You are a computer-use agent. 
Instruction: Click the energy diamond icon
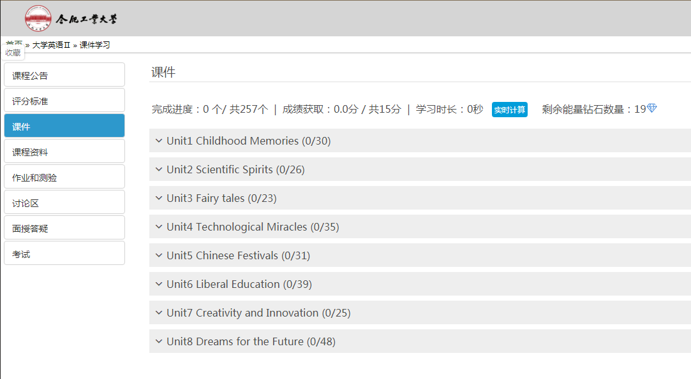tap(652, 108)
